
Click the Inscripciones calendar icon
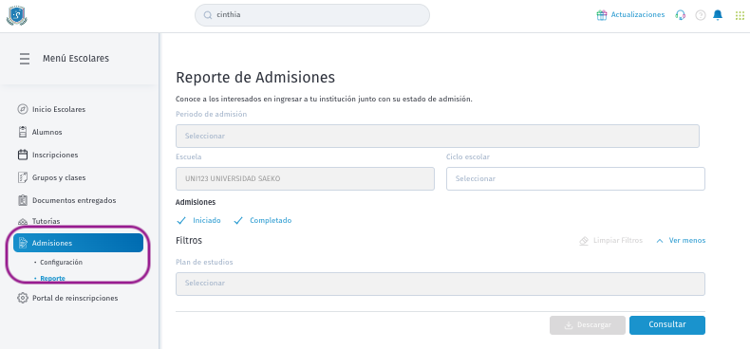pyautogui.click(x=23, y=155)
